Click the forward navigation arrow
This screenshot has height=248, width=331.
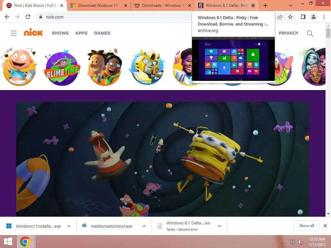(17, 17)
